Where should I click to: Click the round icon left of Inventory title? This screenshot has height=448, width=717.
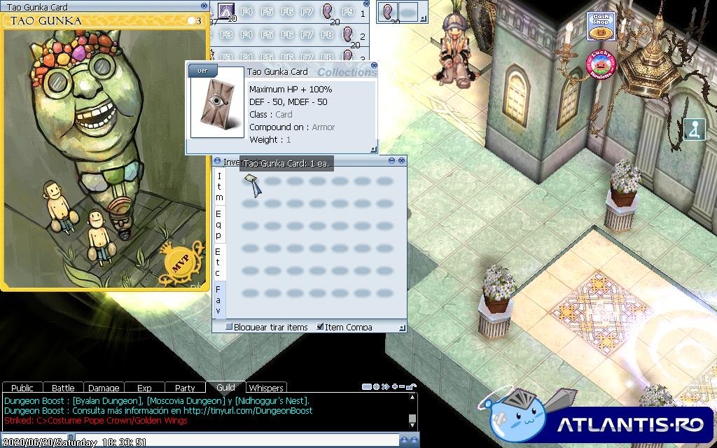click(217, 161)
